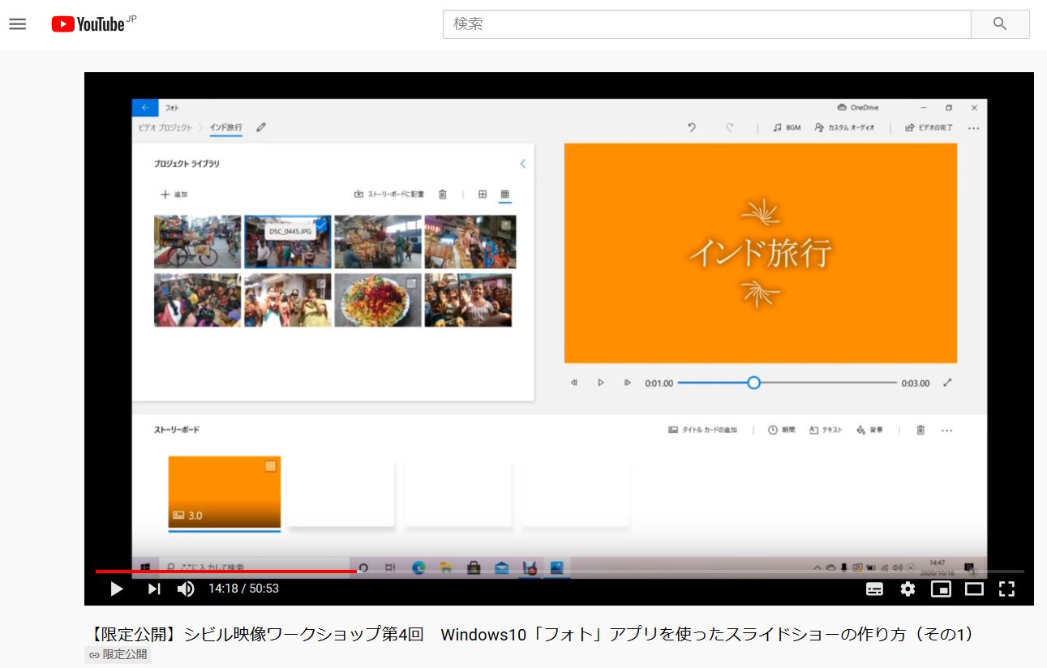Screen dimensions: 1047x668
Task: Expand the Photos preview to fullscreen
Action: 947,383
